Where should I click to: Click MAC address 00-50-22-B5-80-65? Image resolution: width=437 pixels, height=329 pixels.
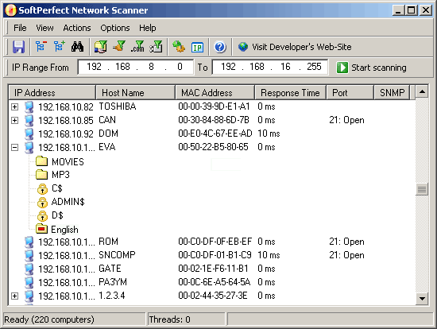pyautogui.click(x=213, y=147)
